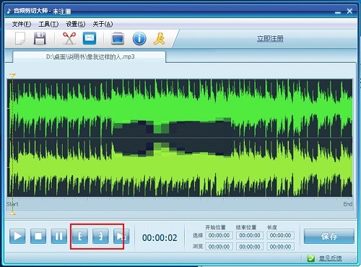Open the info icon
The image size is (361, 267).
139,38
